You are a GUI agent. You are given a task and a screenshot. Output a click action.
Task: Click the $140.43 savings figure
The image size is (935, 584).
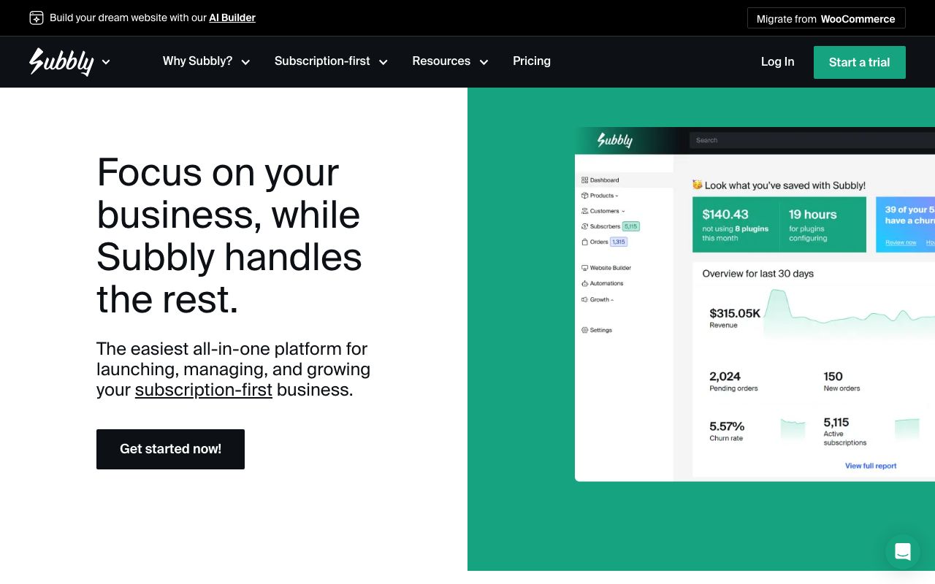[x=725, y=215]
